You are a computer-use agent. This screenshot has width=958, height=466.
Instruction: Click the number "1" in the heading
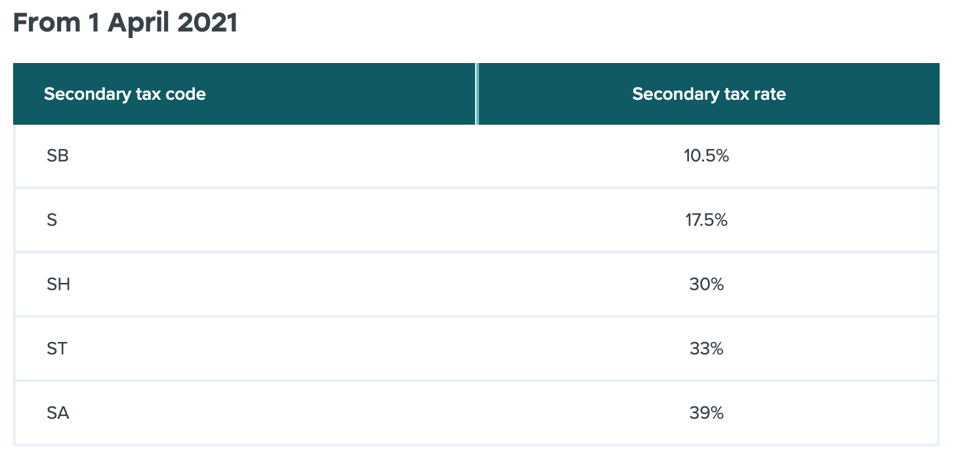point(94,24)
